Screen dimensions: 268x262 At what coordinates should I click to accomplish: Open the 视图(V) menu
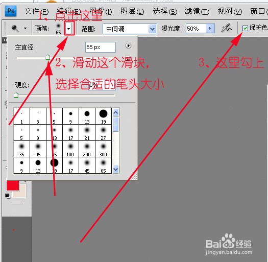(230, 11)
